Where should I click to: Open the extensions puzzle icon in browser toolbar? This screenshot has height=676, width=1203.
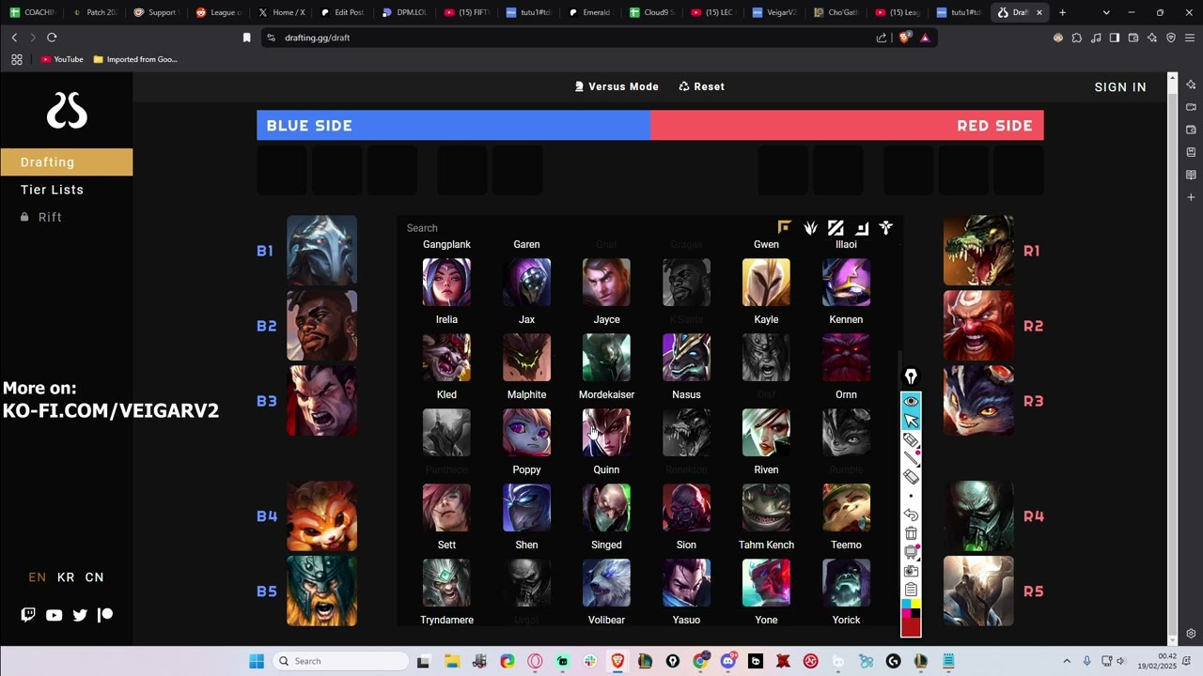(1077, 38)
